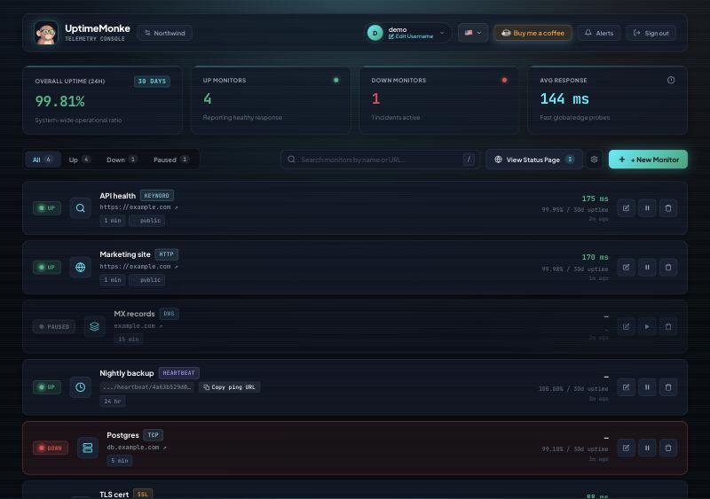Image resolution: width=710 pixels, height=499 pixels.
Task: Pause the API health monitor
Action: [647, 208]
